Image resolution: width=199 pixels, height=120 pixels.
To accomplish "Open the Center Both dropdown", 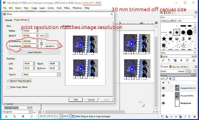I will point(41,74).
